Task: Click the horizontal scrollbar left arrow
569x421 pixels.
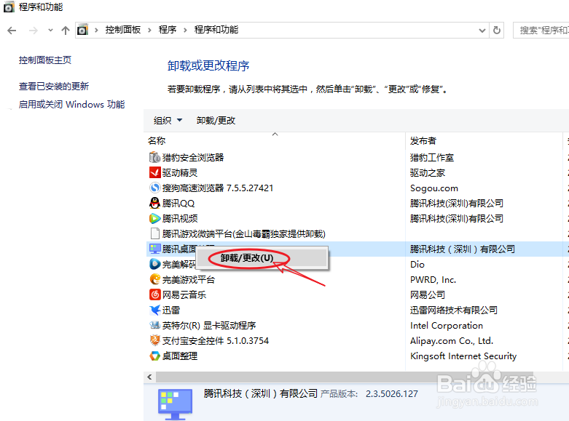Action: [149, 377]
